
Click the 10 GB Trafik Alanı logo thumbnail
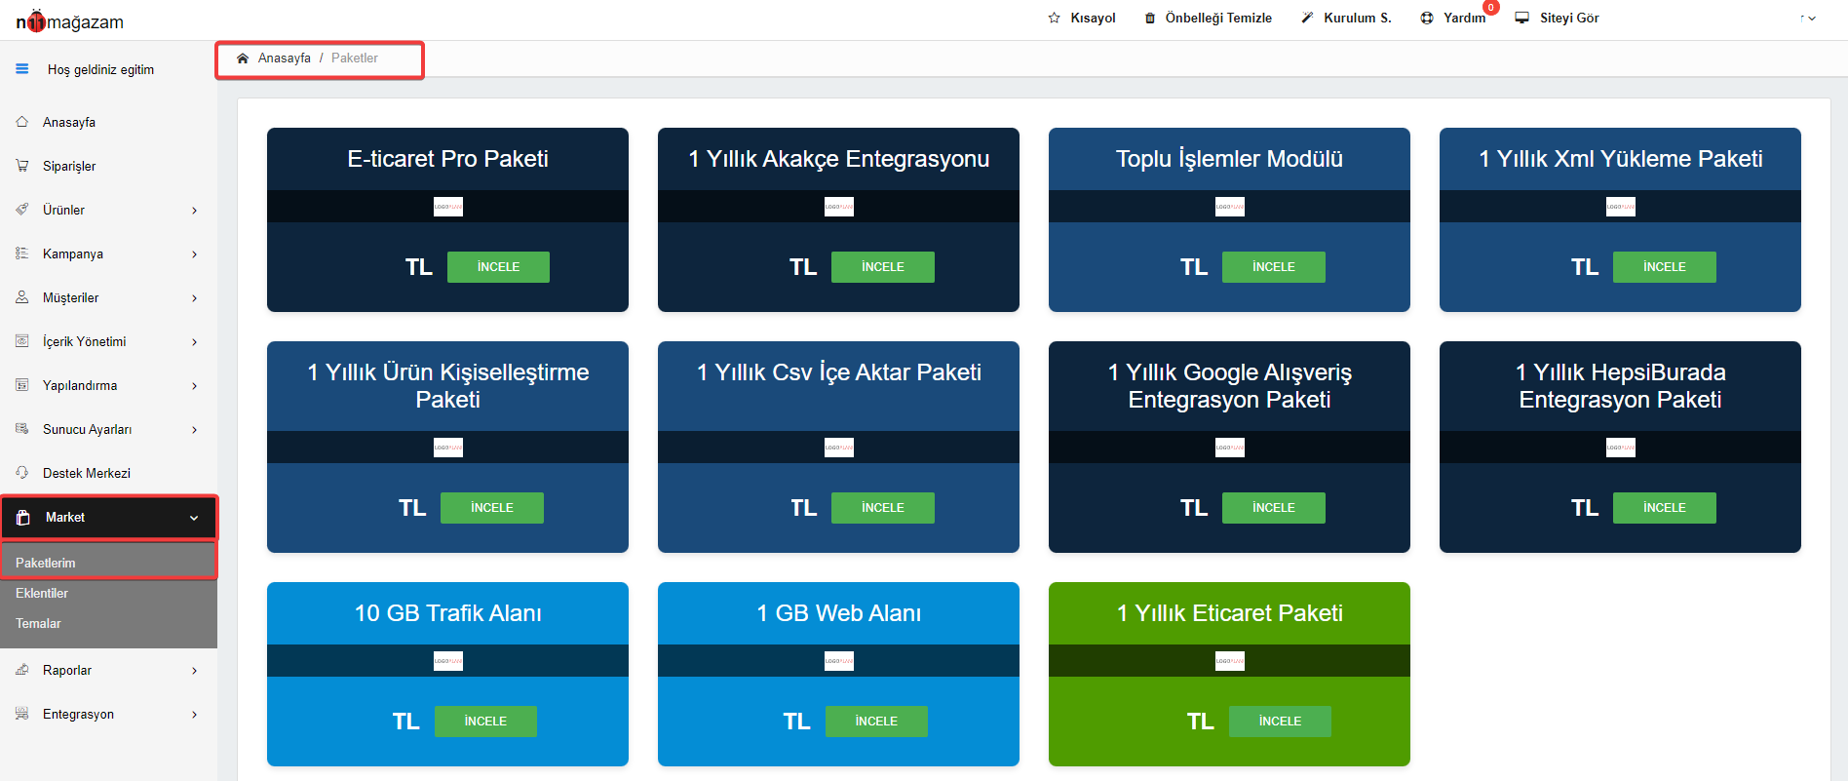[x=448, y=661]
